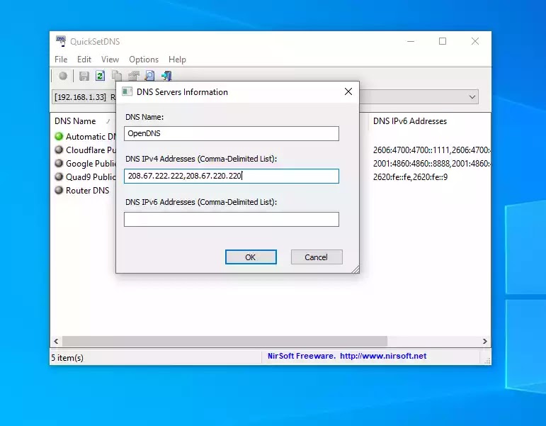This screenshot has height=426, width=546.
Task: Click the grey Set Active DNS toolbar icon
Action: [x=63, y=76]
